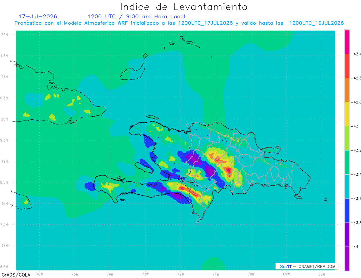Screen dimensions: 361x278
Task: Click the green colorbar segment below -43.2
Action: (347, 162)
